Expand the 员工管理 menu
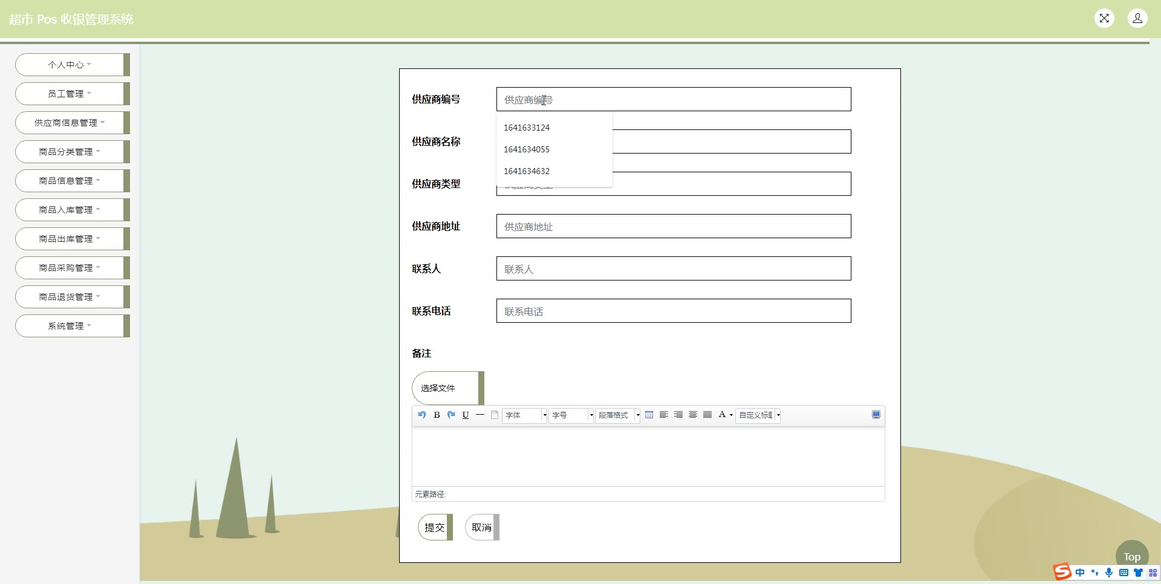Screen dimensions: 1161x584 tap(73, 94)
